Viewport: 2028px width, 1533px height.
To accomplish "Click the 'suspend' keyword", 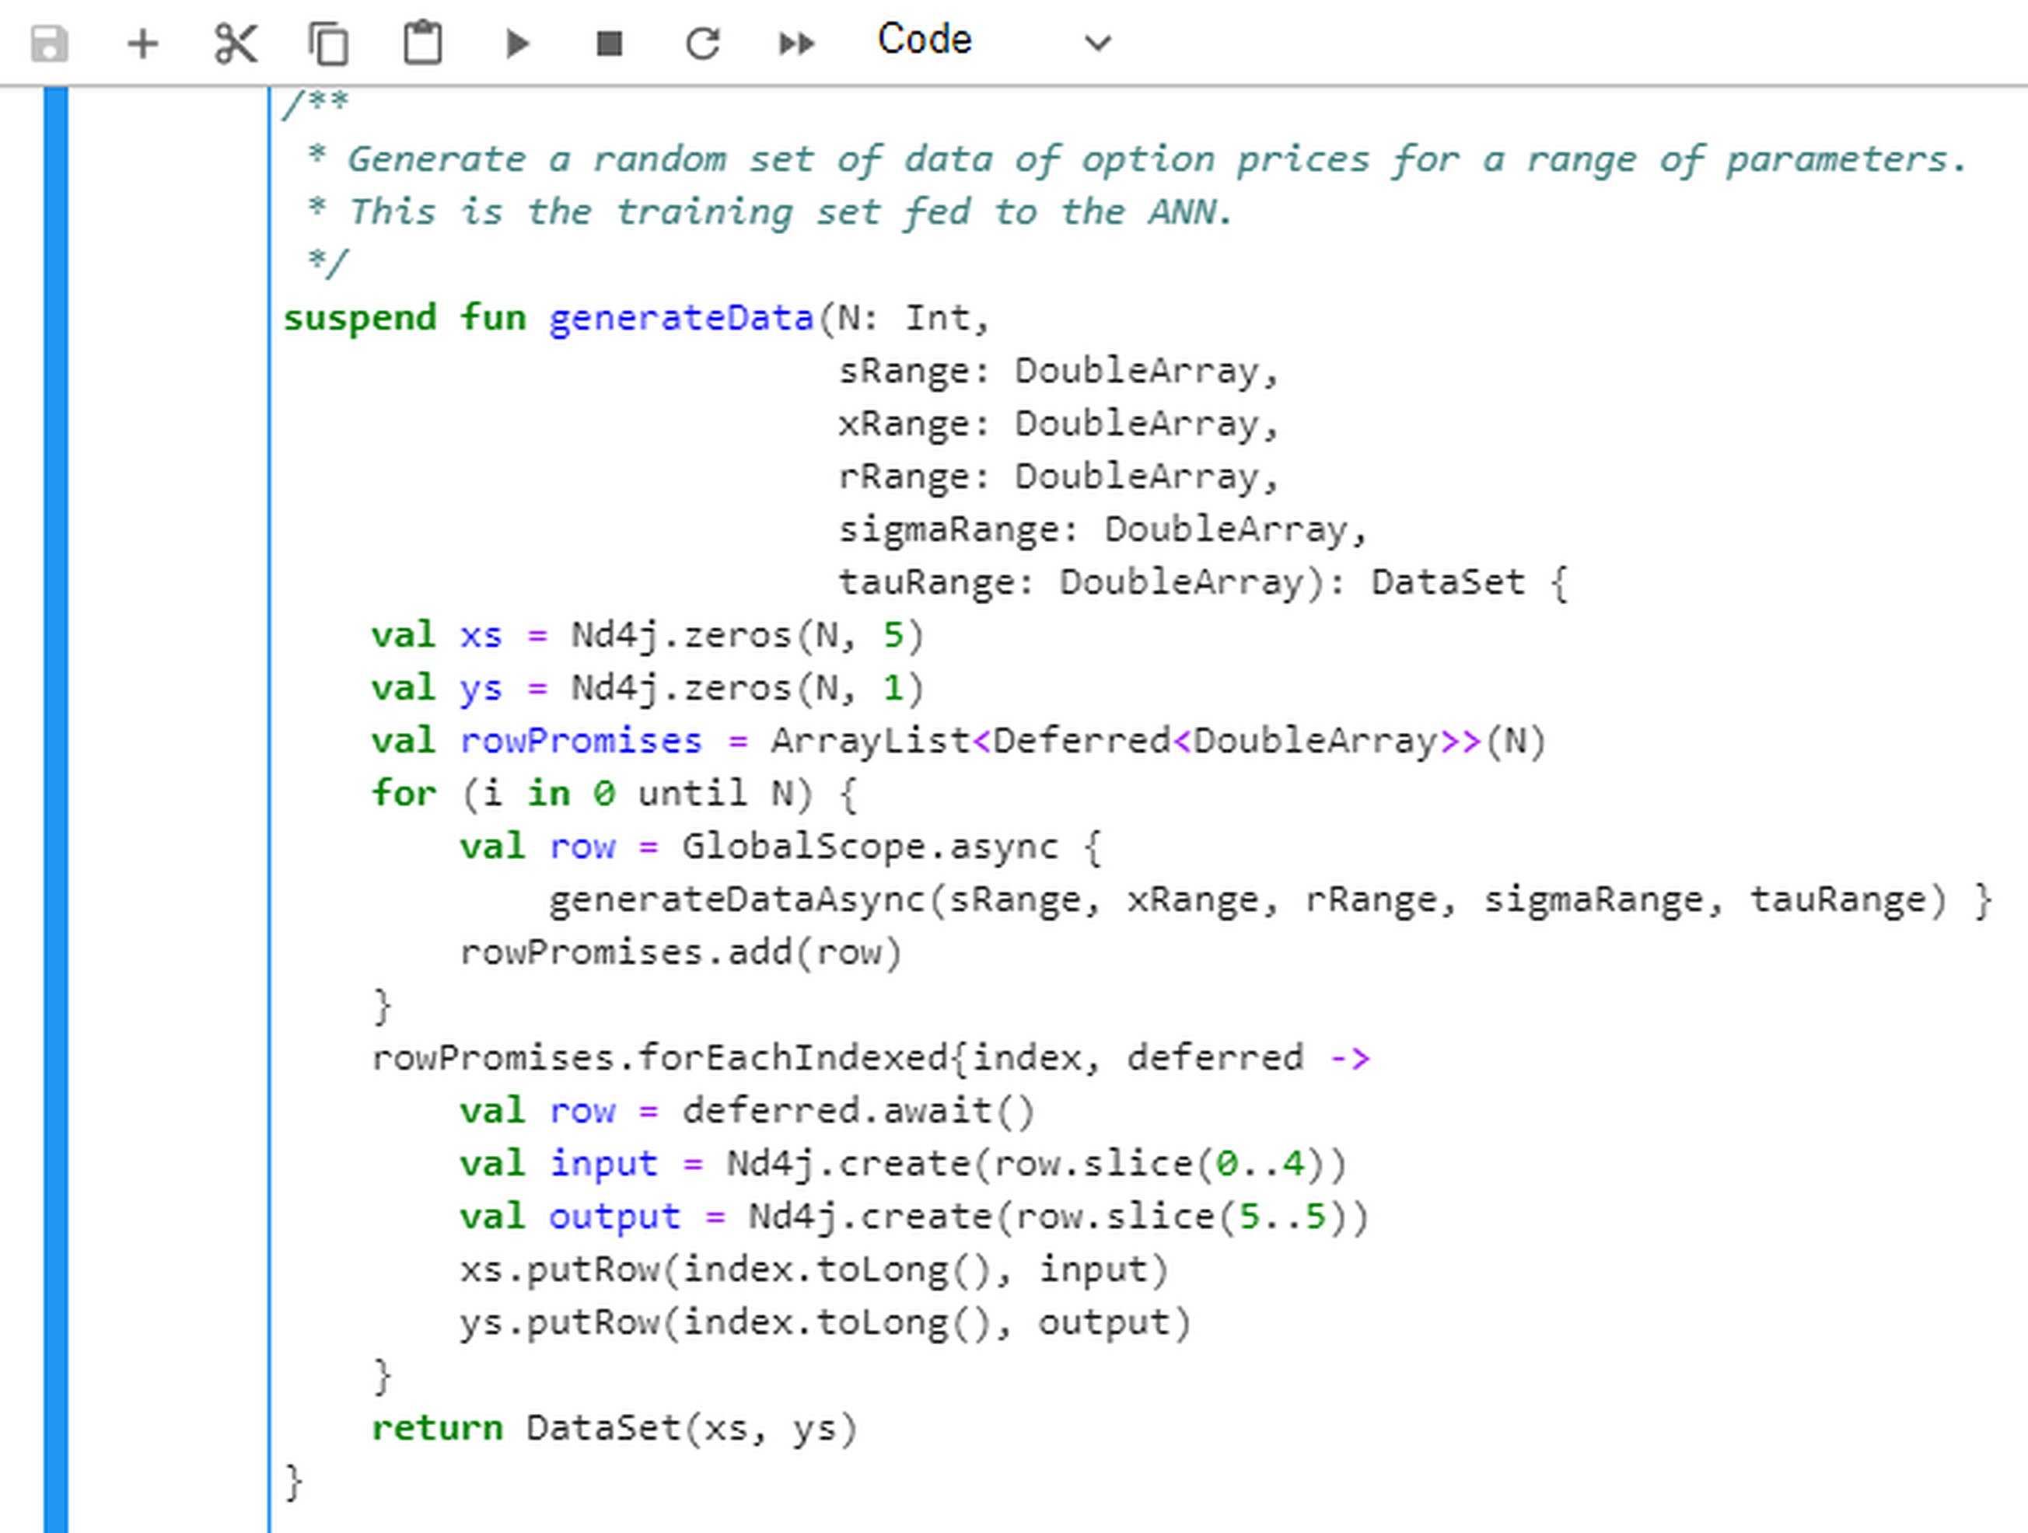I will (360, 319).
